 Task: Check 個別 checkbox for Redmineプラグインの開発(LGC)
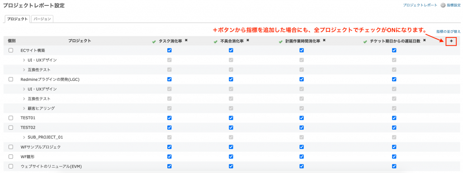[11, 79]
